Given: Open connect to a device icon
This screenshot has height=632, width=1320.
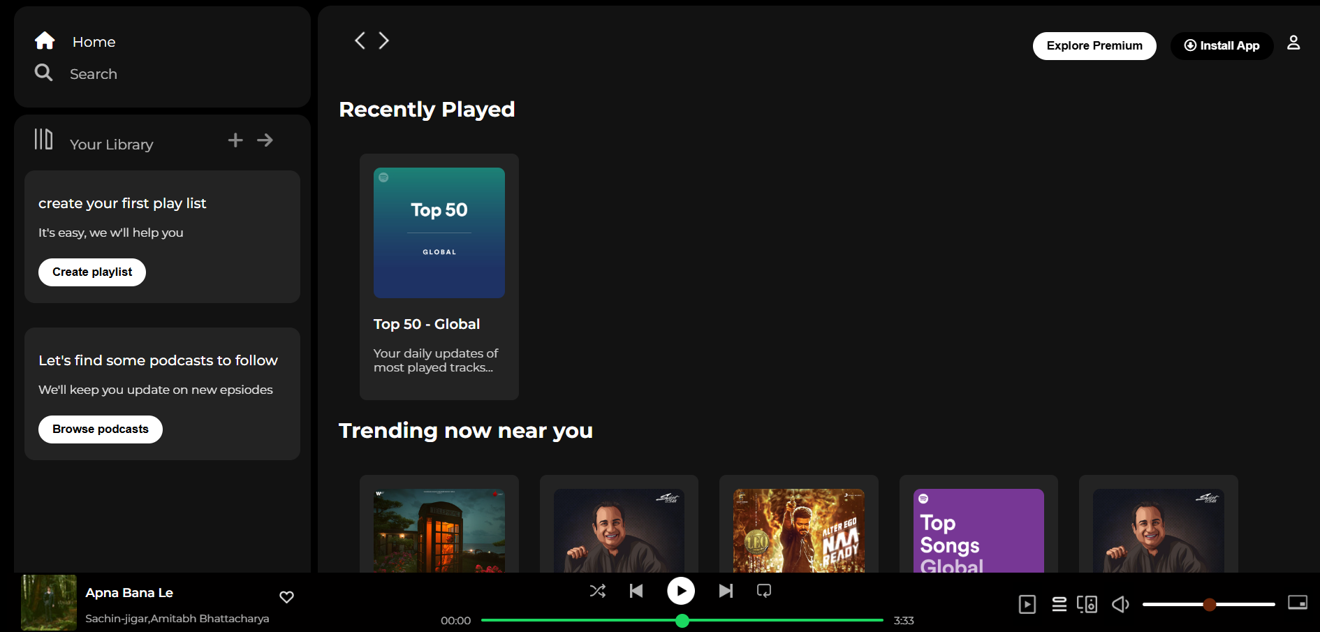Looking at the screenshot, I should tap(1087, 604).
